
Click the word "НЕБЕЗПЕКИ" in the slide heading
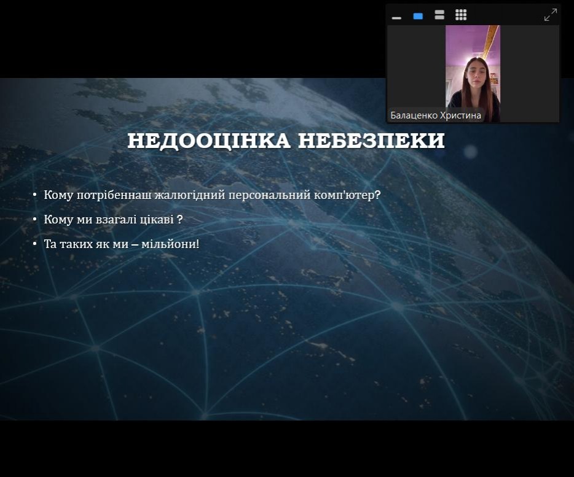371,141
